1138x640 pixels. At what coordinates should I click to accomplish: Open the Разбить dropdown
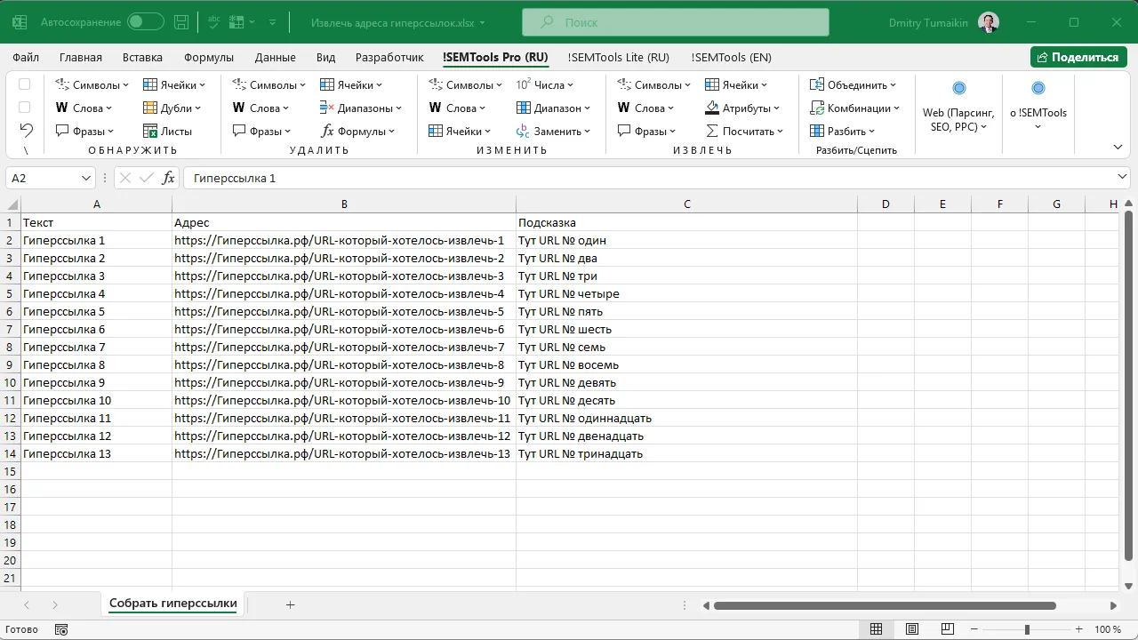843,132
